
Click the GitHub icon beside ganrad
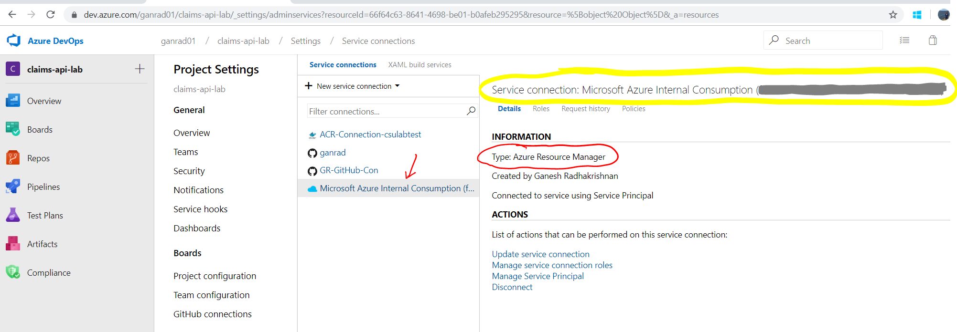point(312,153)
